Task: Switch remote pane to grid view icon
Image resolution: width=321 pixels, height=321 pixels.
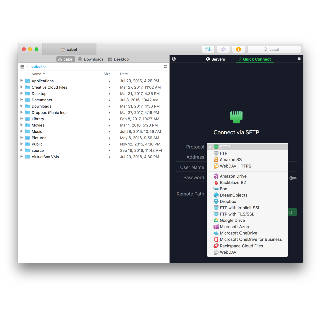Action: (299, 59)
